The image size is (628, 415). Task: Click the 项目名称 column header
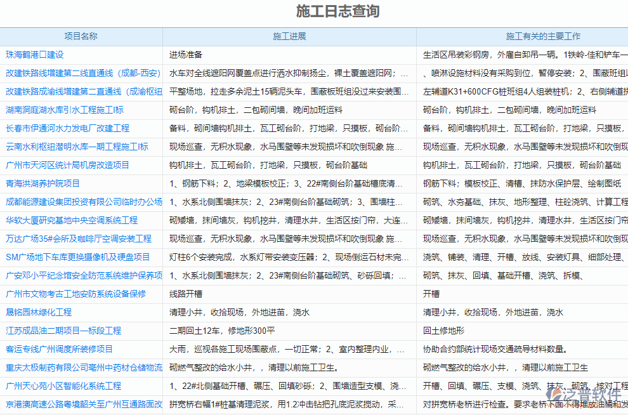point(81,36)
